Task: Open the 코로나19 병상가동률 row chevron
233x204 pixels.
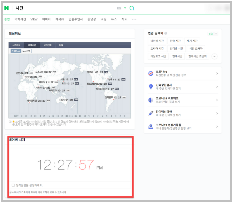Action: pyautogui.click(x=217, y=127)
